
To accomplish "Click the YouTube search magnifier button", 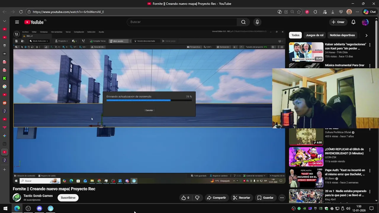I will [x=243, y=22].
